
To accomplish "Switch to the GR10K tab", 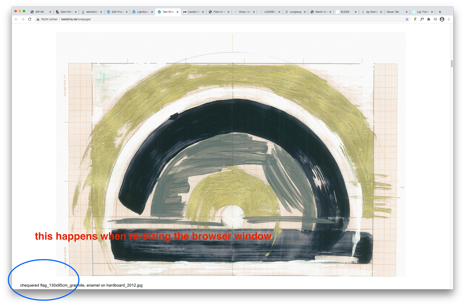I will [39, 12].
